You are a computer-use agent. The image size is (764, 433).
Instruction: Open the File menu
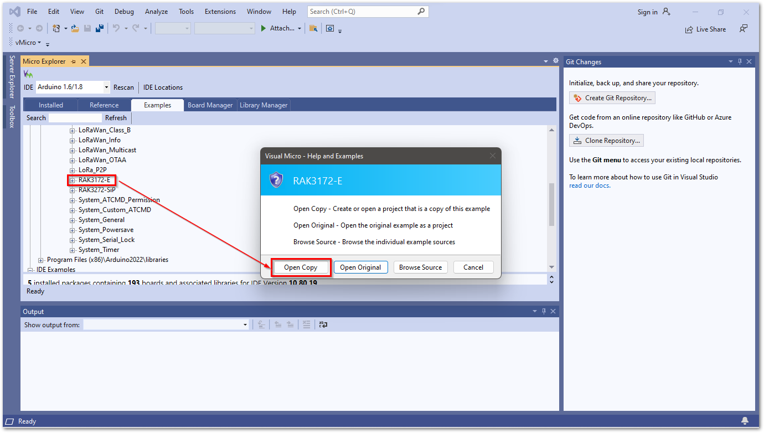click(32, 12)
